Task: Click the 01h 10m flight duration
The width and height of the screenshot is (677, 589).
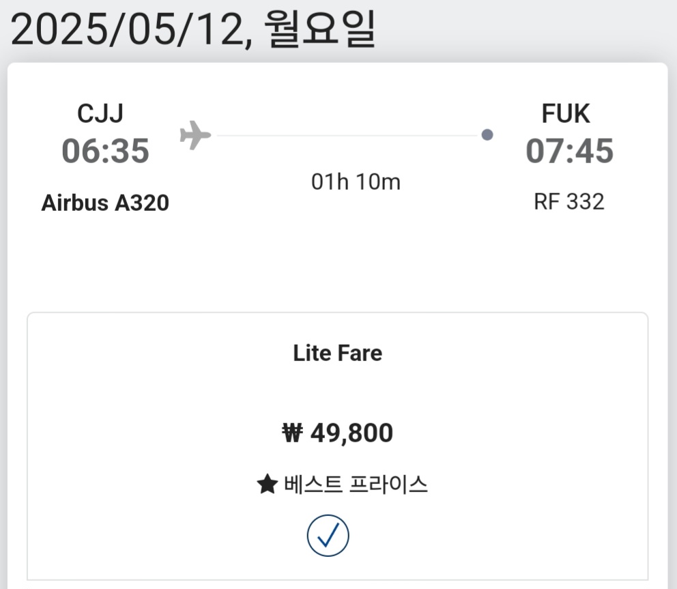Action: pos(356,182)
